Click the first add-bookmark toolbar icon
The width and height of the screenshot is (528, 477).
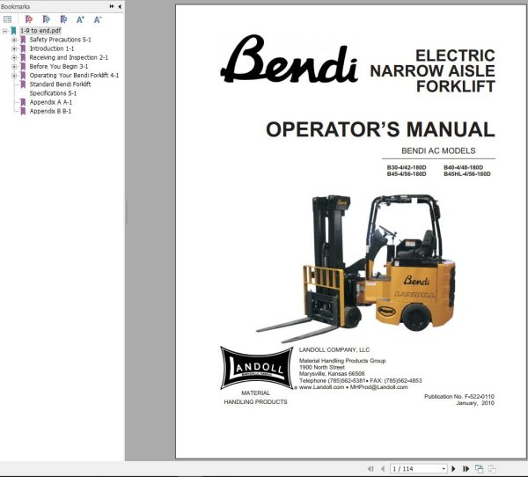(x=29, y=19)
